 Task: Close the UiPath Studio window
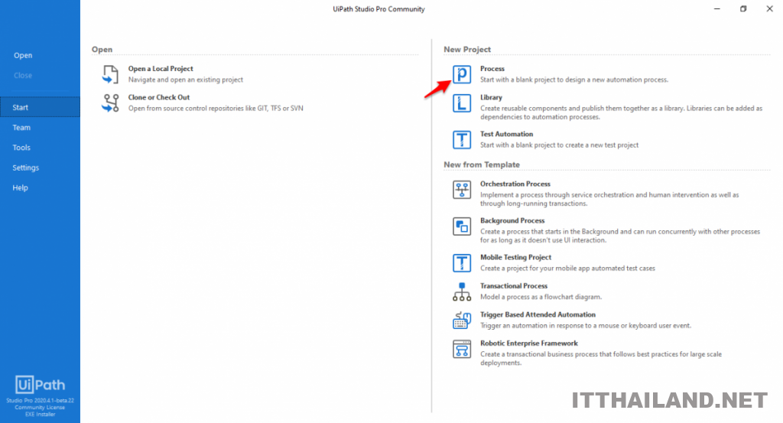769,9
